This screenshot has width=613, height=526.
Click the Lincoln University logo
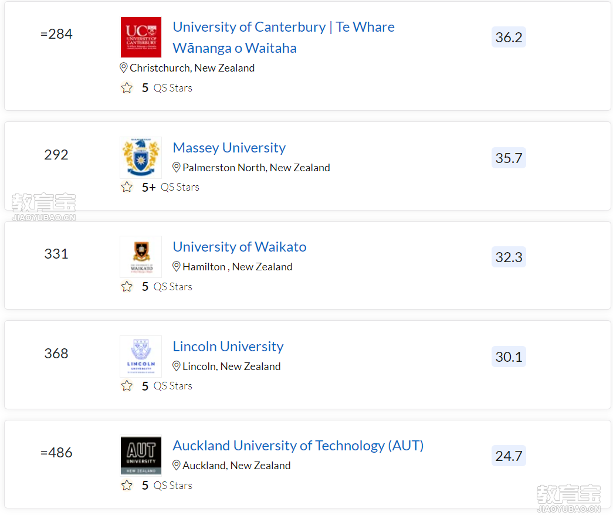[x=141, y=357]
